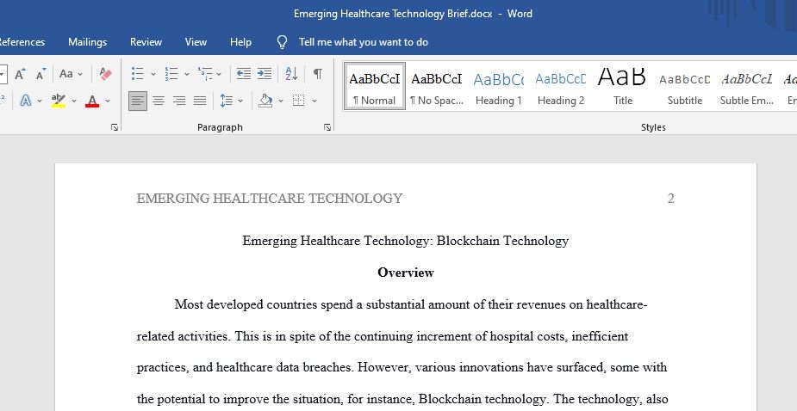Toggle Justify paragraph alignment
The height and width of the screenshot is (411, 797).
point(200,101)
